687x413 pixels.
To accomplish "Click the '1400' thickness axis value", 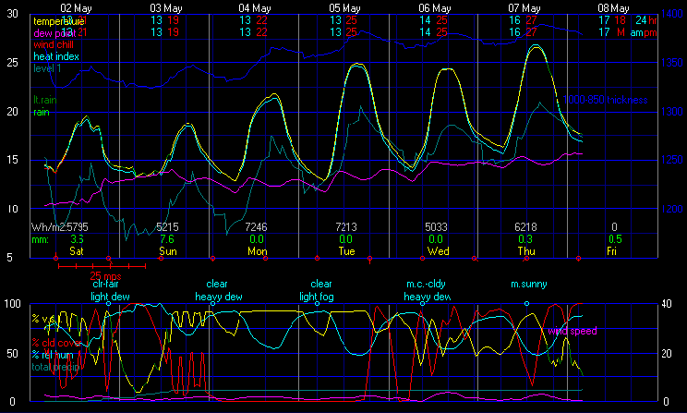I will [x=672, y=14].
